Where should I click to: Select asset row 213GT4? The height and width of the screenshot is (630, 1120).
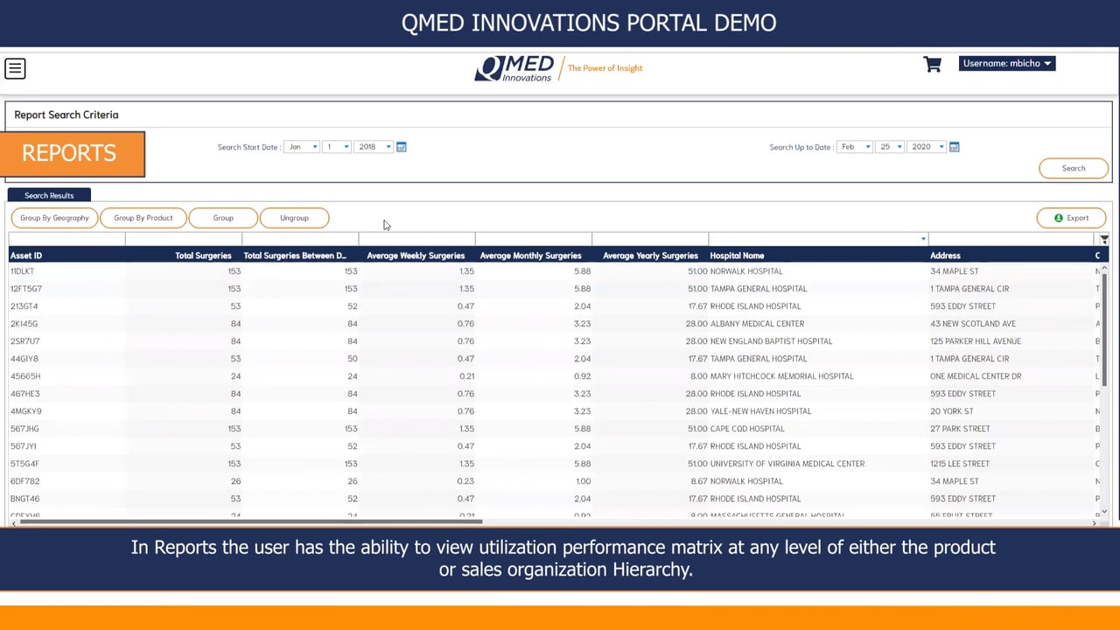[555, 306]
